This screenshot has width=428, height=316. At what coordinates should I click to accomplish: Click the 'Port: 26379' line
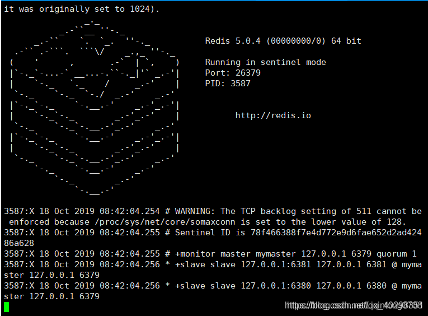pyautogui.click(x=233, y=73)
